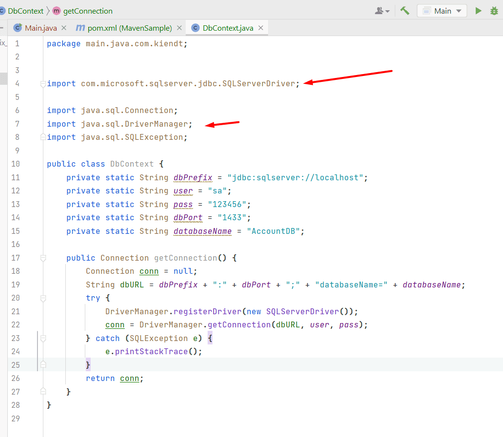Open the Main run configuration dropdown
The image size is (503, 437).
[442, 11]
